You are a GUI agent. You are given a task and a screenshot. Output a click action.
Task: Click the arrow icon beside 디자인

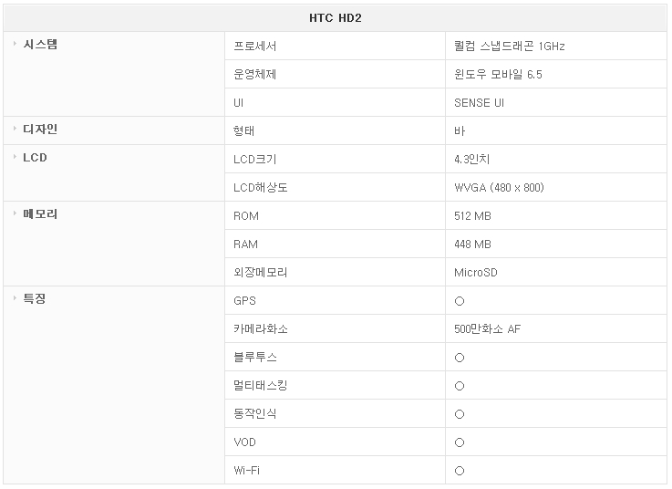pos(15,129)
